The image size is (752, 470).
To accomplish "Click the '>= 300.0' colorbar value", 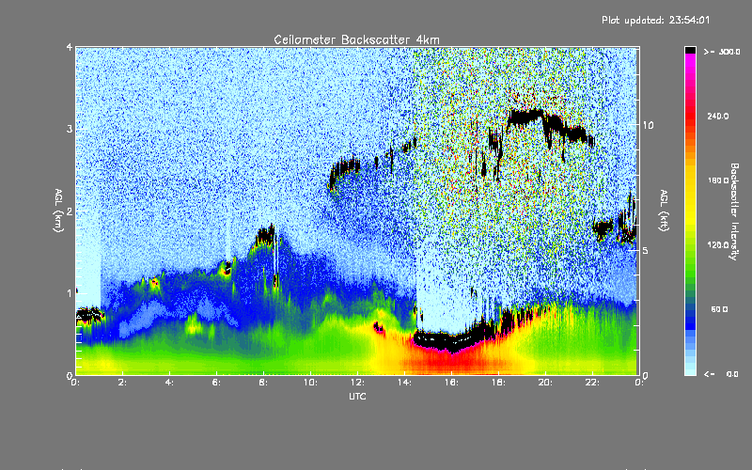I will pyautogui.click(x=722, y=52).
